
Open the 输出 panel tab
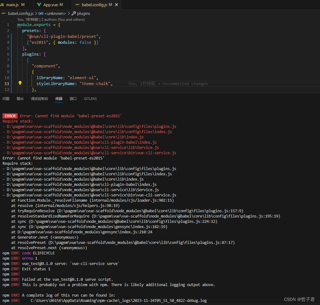pyautogui.click(x=20, y=99)
